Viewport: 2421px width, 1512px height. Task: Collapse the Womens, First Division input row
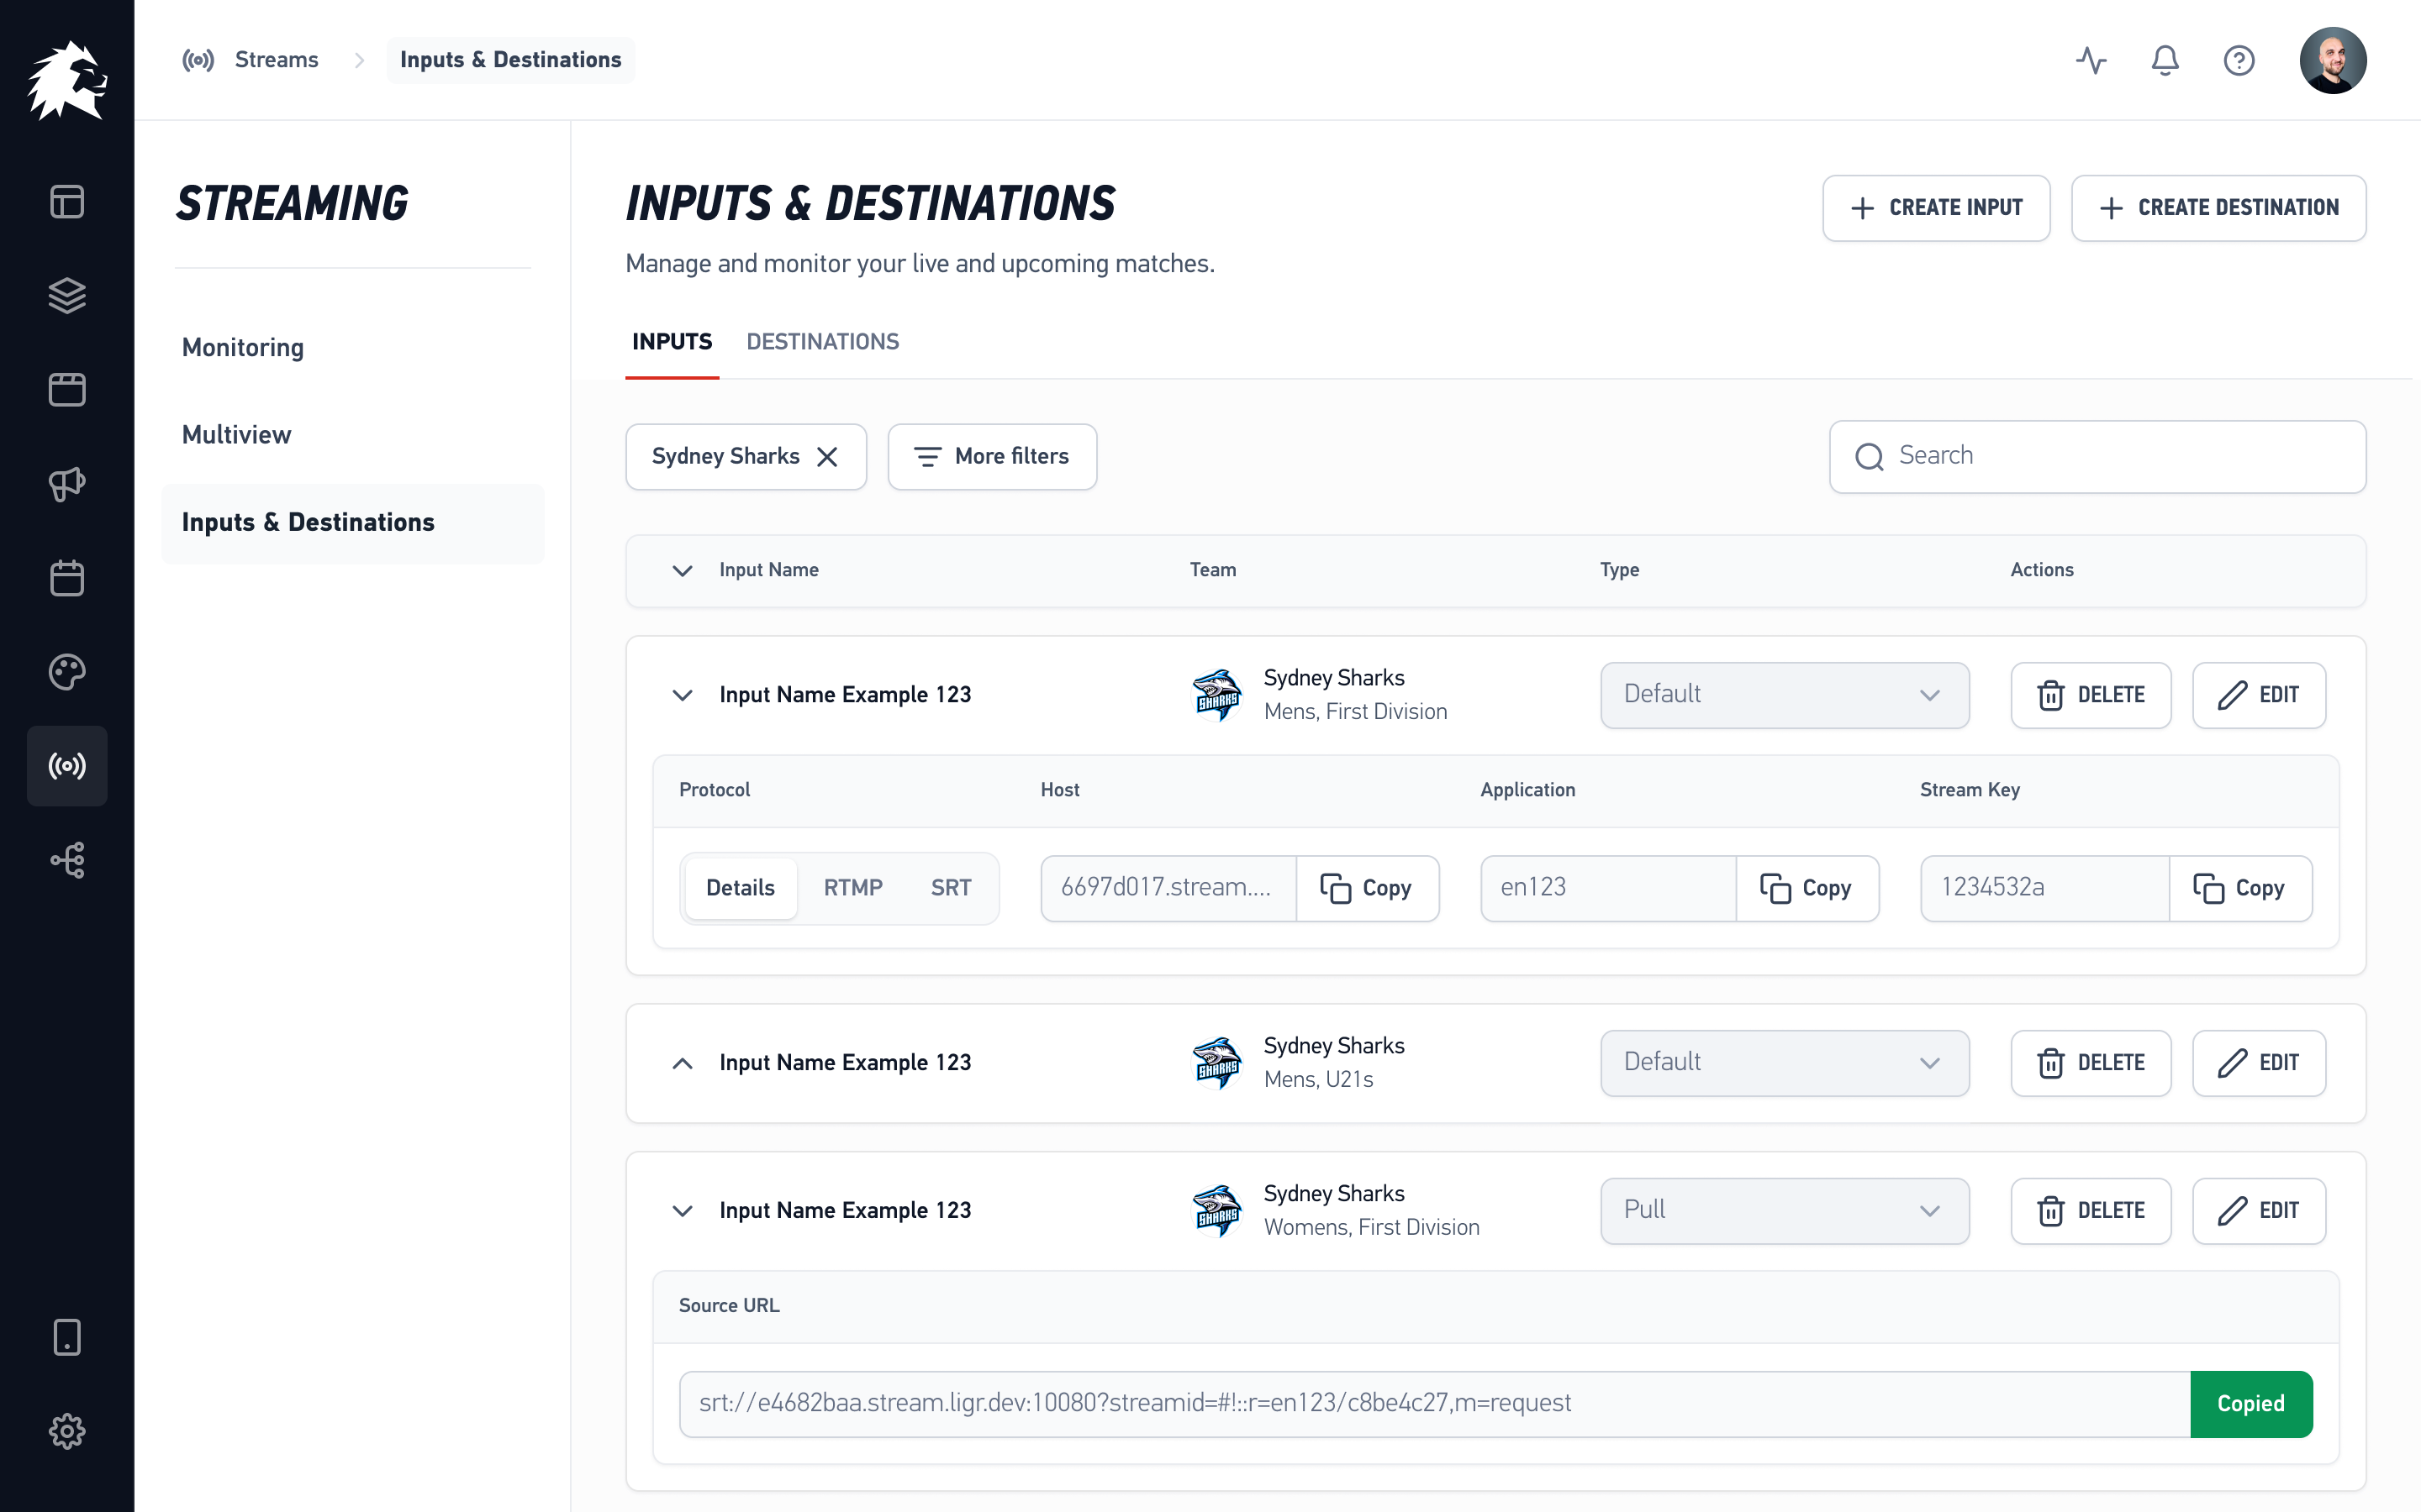point(683,1211)
